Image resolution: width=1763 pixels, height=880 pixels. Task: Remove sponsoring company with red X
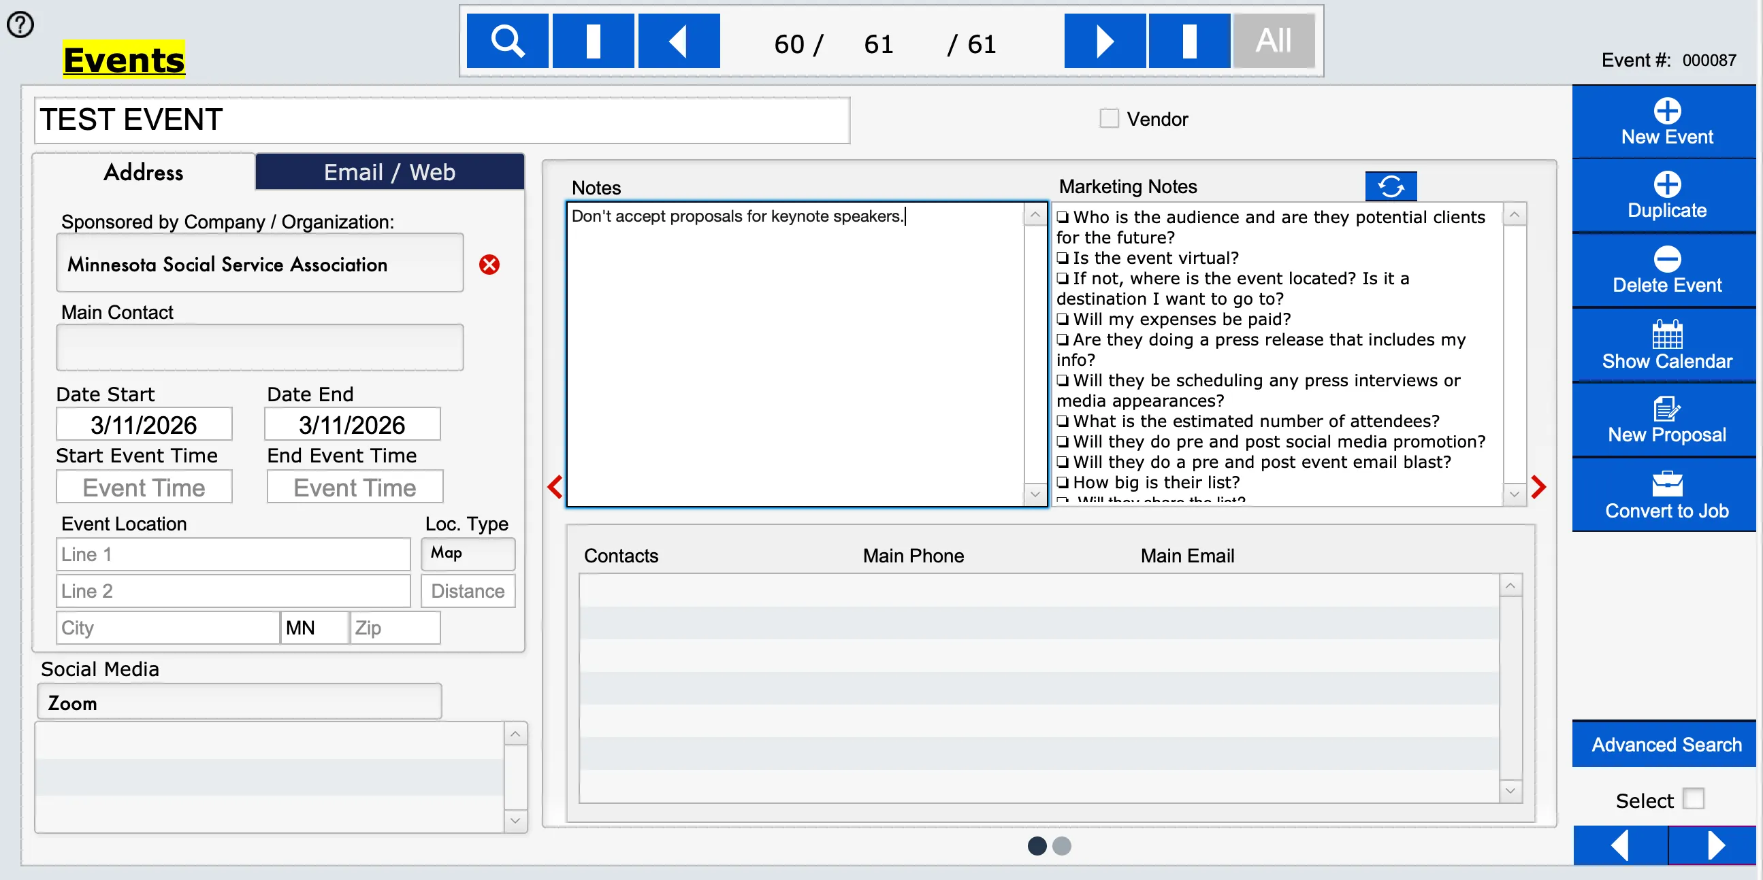tap(489, 265)
